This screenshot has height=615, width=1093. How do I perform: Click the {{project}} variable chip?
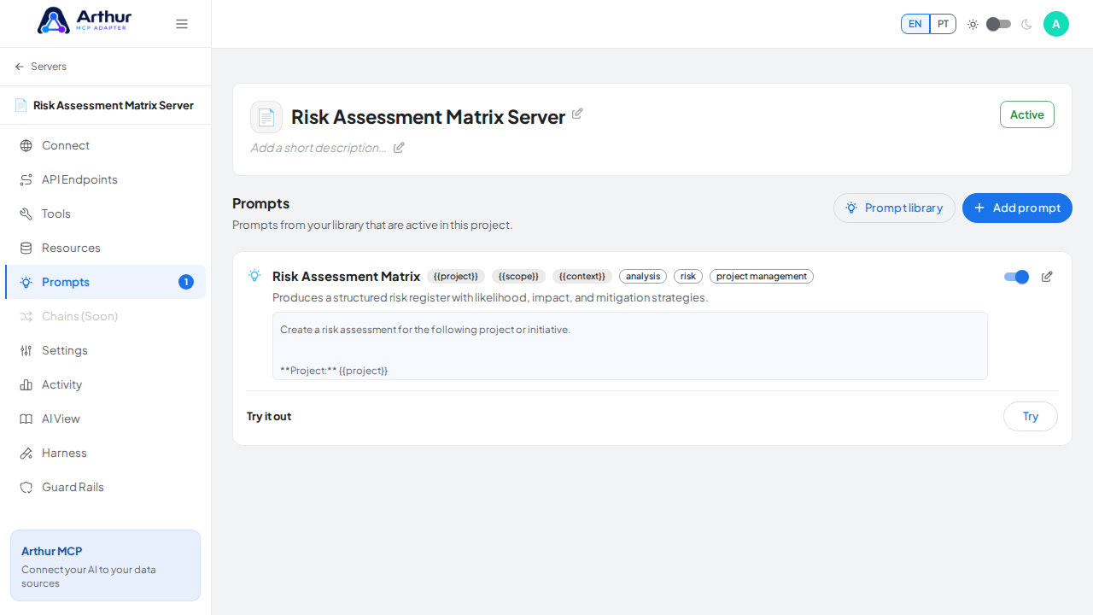tap(456, 276)
